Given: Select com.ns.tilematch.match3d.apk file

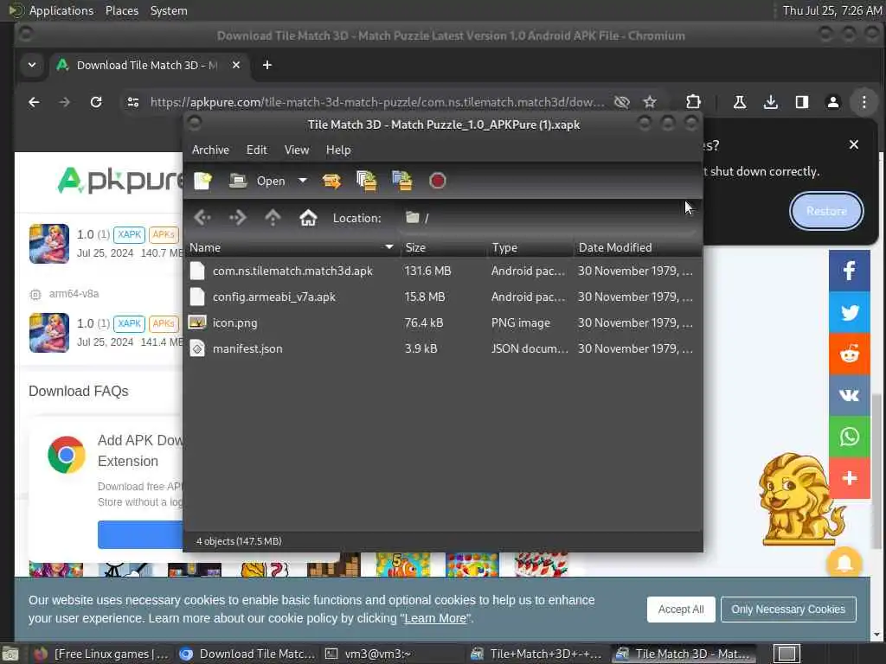Looking at the screenshot, I should click(x=443, y=271).
